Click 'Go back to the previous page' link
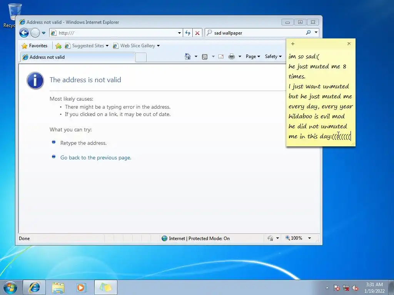The width and height of the screenshot is (394, 295). tap(96, 157)
